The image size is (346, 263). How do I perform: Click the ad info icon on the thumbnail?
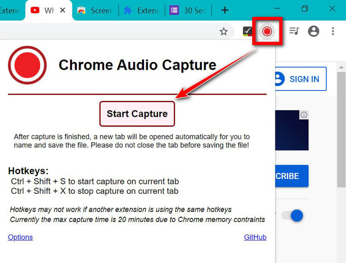tap(304, 115)
